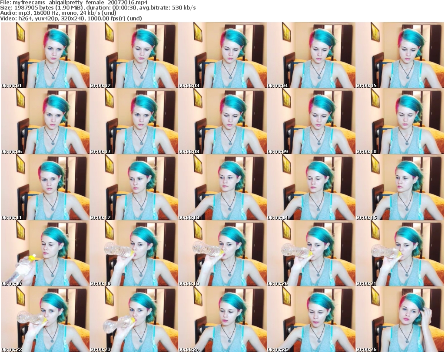Image resolution: width=445 pixels, height=352 pixels.
Task: Click the 'File:' name line in header
Action: point(74,3)
